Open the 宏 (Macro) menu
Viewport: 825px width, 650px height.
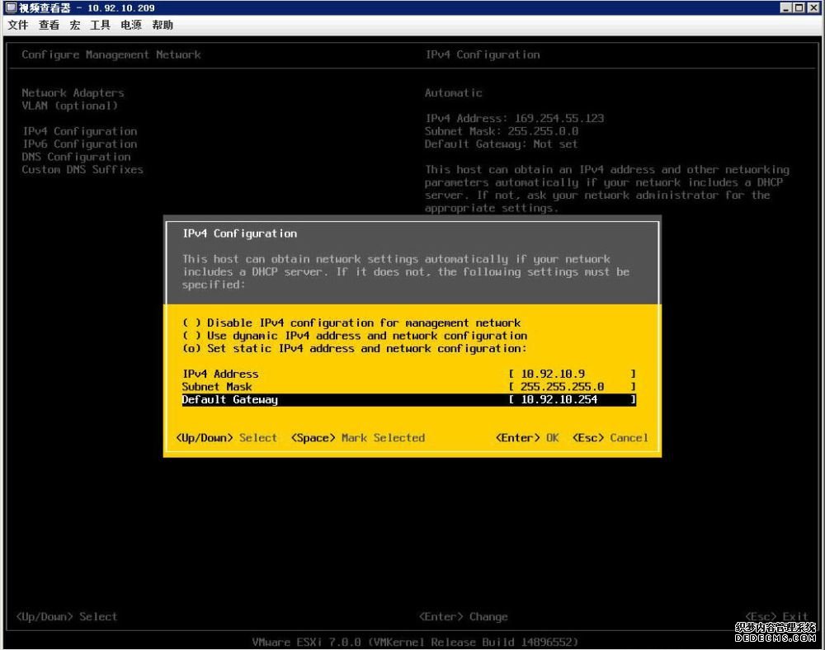pos(74,25)
